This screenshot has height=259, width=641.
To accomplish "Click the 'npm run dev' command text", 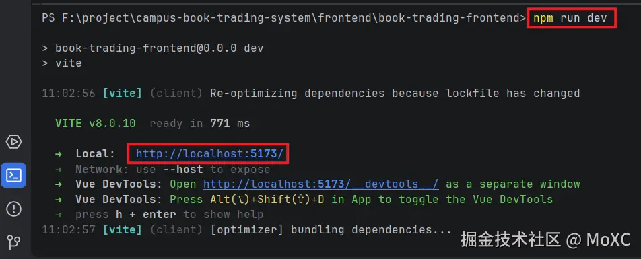I will [570, 18].
